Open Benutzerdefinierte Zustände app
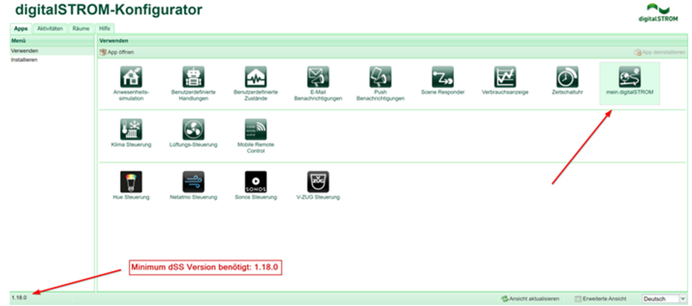692x306 pixels. point(256,78)
